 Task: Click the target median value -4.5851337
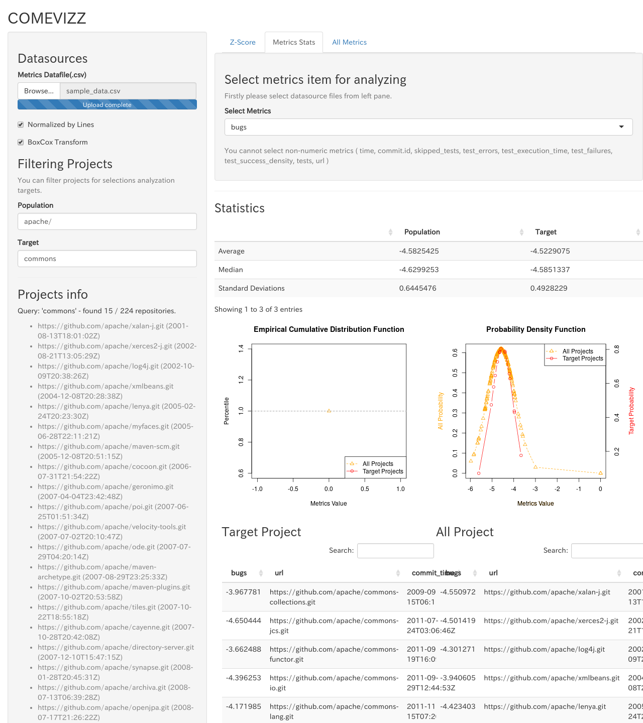click(x=550, y=270)
